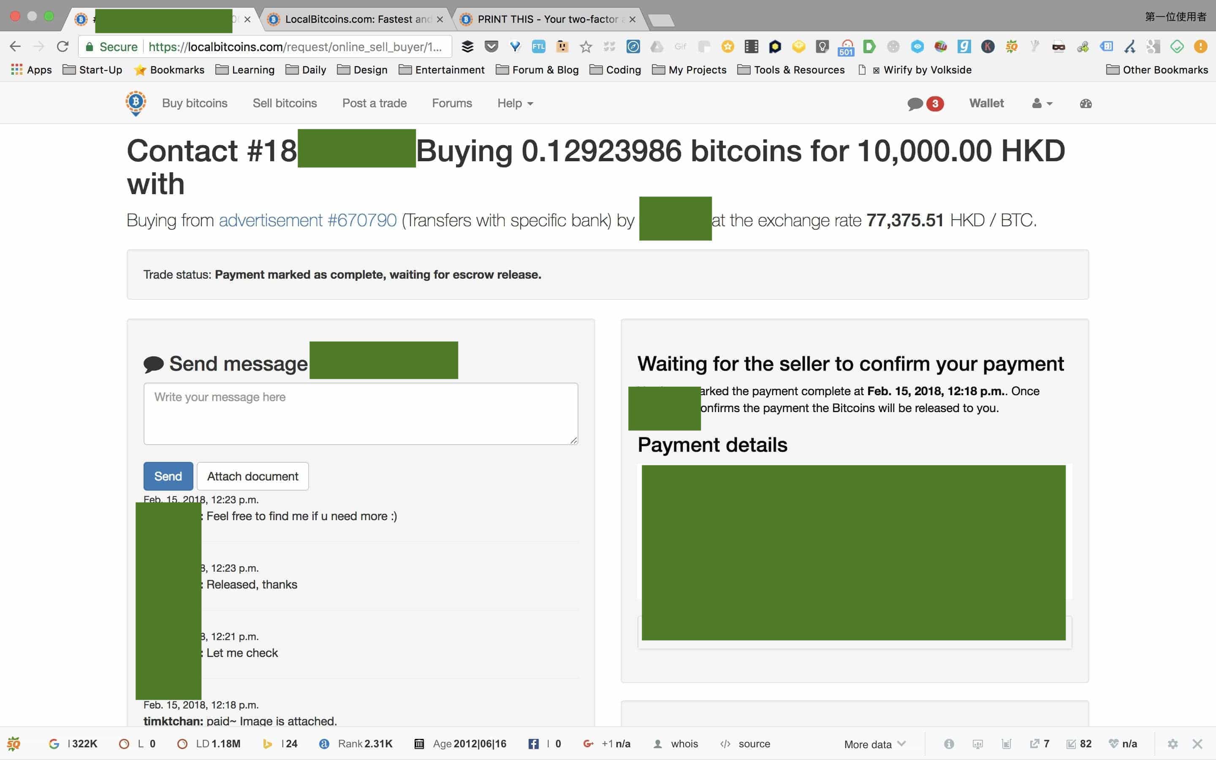The height and width of the screenshot is (760, 1216).
Task: Click the address bar URL
Action: (296, 47)
